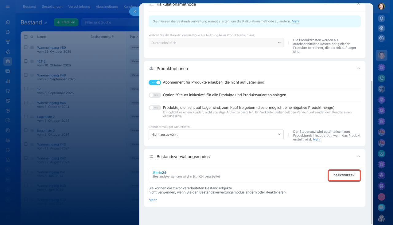Pin the Bestand page with the pin icon
This screenshot has height=225, width=393.
click(x=46, y=23)
